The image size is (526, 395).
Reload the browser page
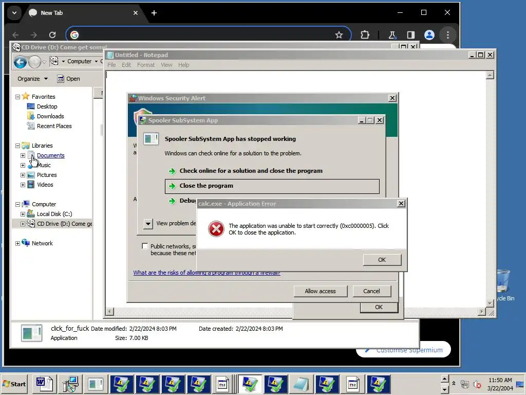(52, 35)
